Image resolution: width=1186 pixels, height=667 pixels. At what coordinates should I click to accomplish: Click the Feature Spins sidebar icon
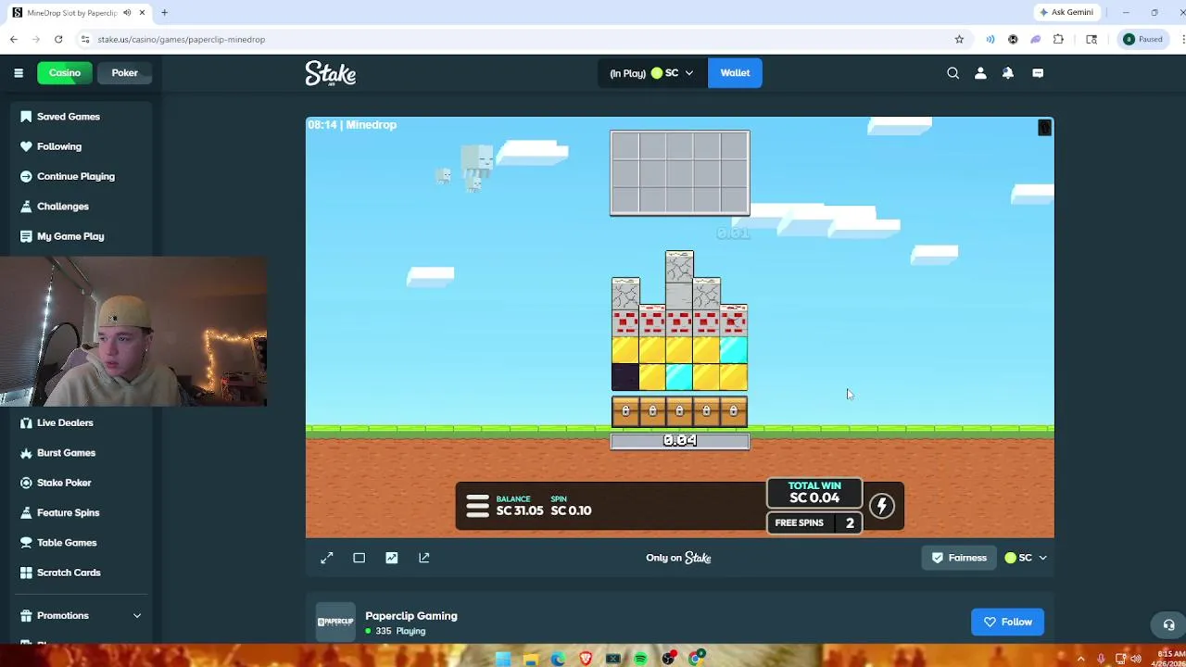(26, 512)
